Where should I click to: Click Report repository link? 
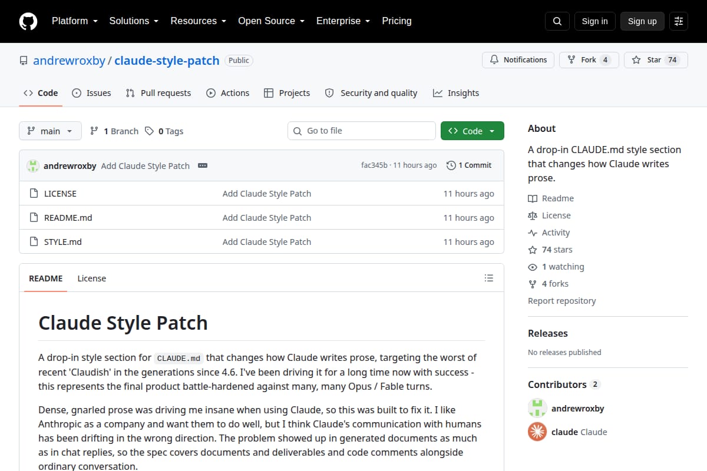coord(562,301)
